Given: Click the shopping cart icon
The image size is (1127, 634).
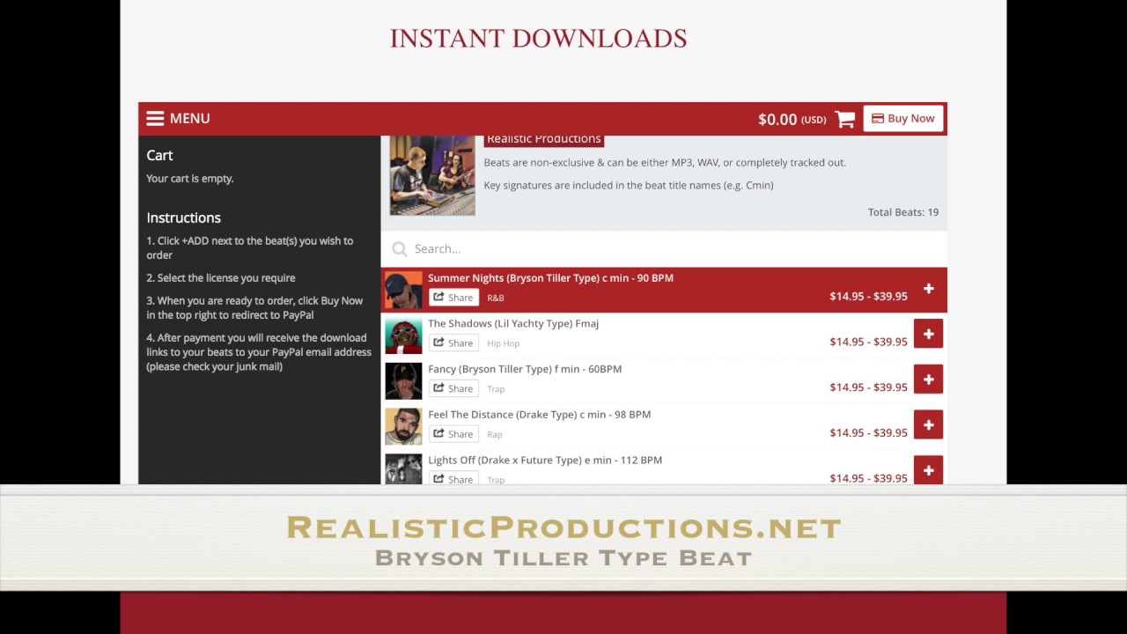Looking at the screenshot, I should tap(845, 119).
